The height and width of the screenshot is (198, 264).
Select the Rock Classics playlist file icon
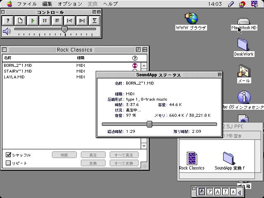pyautogui.click(x=192, y=158)
